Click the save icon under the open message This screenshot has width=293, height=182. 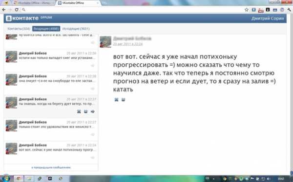123,99
